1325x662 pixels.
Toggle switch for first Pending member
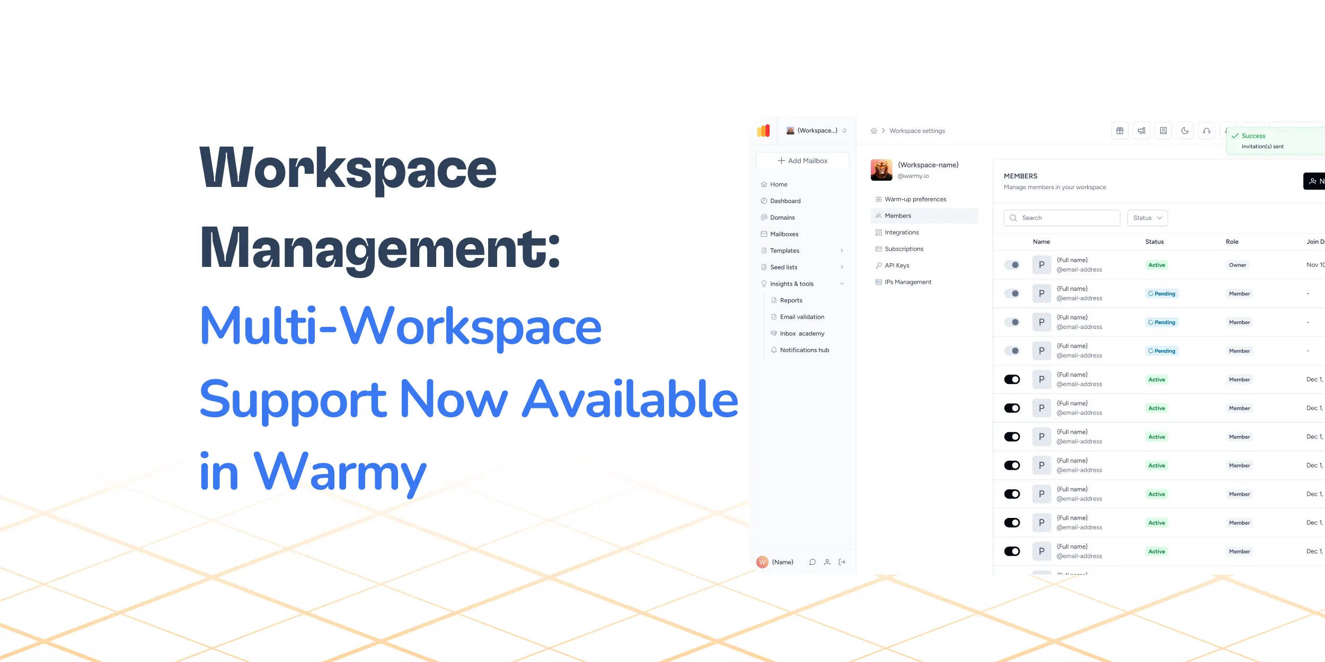1012,293
